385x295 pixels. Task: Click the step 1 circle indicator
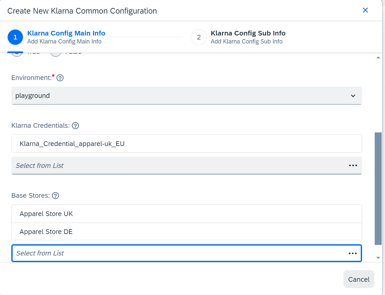tap(15, 37)
